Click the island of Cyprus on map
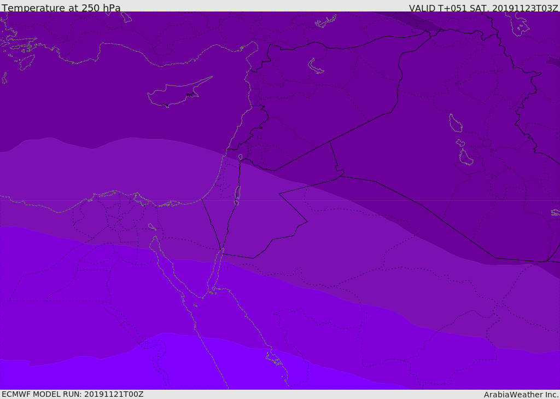Screen dimensions: 560x399 (x=180, y=91)
